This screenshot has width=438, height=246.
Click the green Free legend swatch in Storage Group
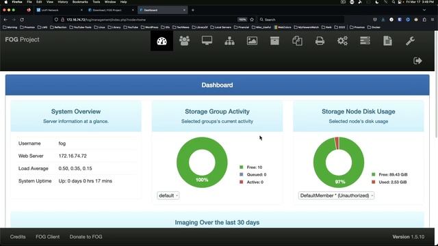242,167
